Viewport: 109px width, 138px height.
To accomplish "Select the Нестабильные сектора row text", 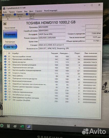I will click(x=21, y=95).
